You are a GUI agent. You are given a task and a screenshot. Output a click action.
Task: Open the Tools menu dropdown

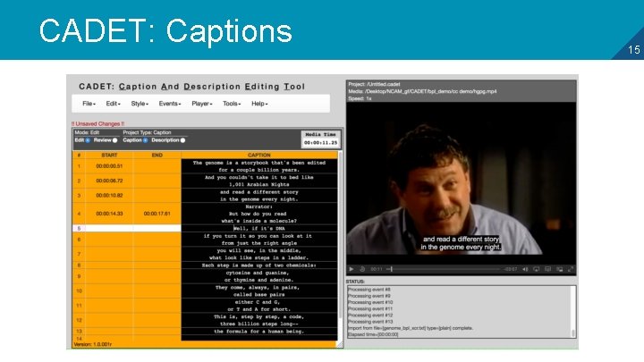pyautogui.click(x=232, y=104)
